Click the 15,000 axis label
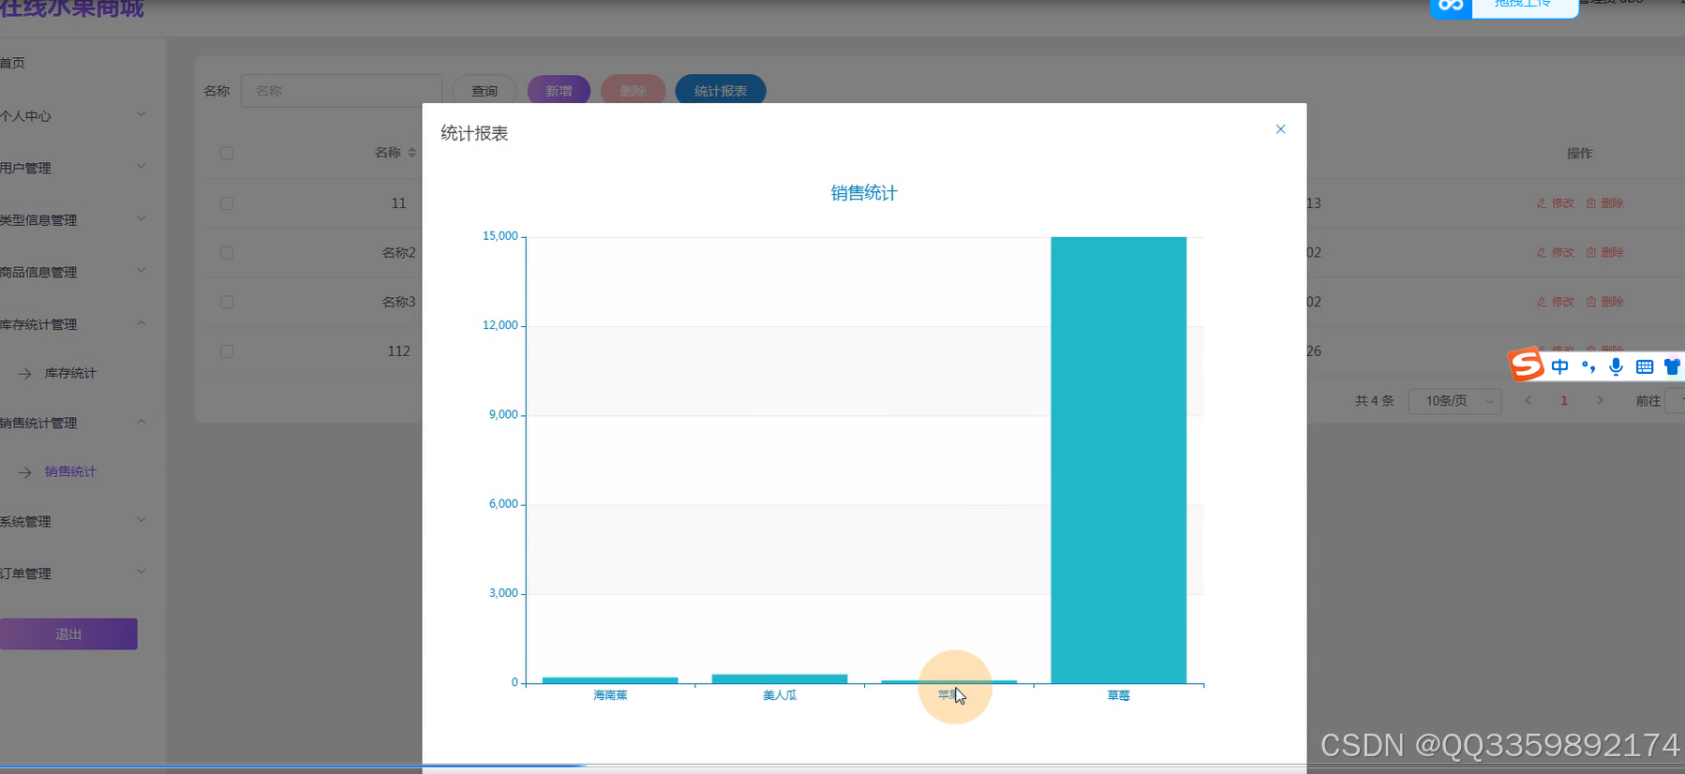Image resolution: width=1685 pixels, height=774 pixels. click(x=500, y=236)
